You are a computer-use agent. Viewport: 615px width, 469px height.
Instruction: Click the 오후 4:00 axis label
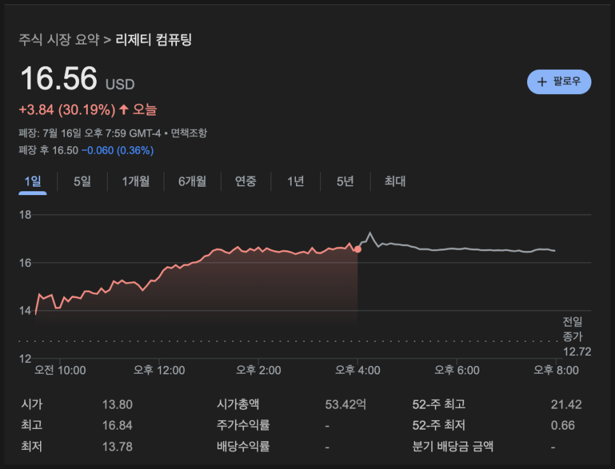point(357,370)
